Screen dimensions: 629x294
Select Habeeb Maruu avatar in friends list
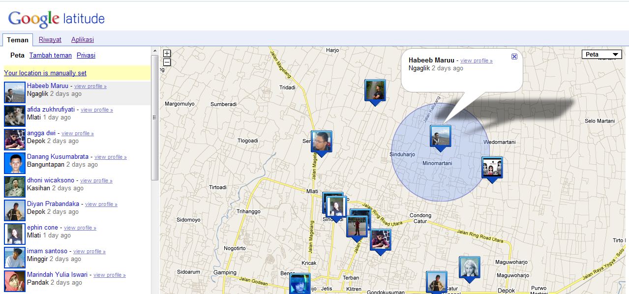pos(15,93)
